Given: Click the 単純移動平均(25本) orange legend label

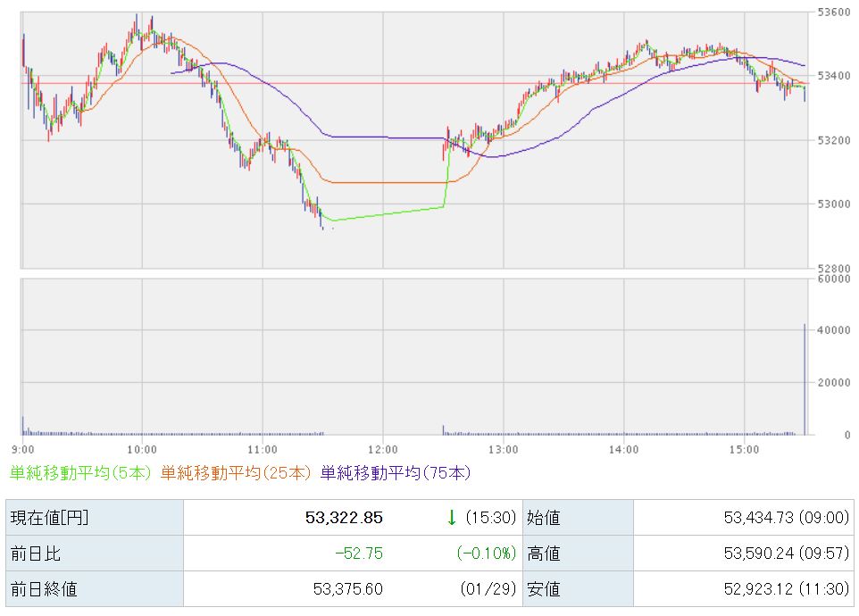Looking at the screenshot, I should pos(237,472).
